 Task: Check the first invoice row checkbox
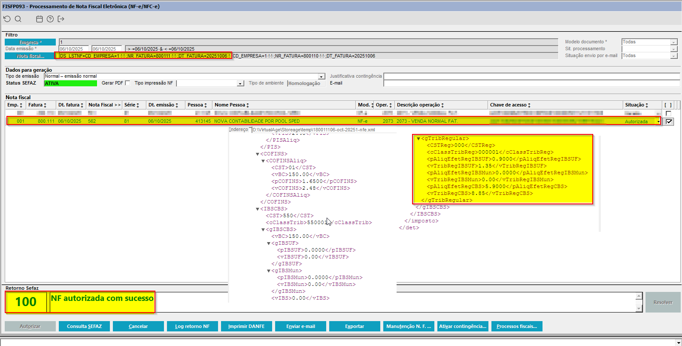668,113
